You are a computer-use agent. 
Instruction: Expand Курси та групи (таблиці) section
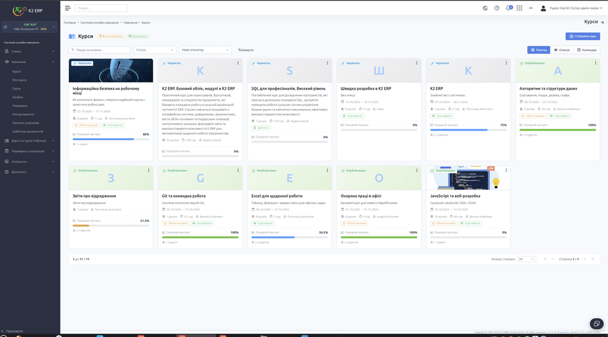tap(30, 141)
